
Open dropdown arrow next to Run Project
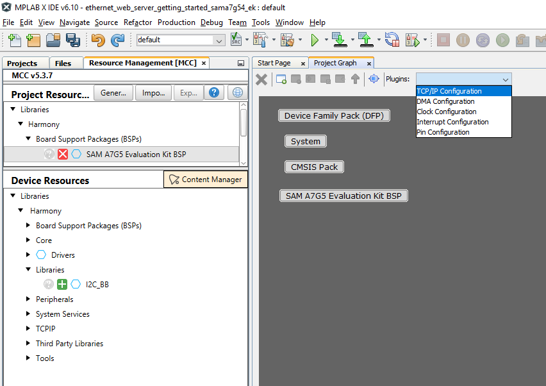[x=326, y=40]
